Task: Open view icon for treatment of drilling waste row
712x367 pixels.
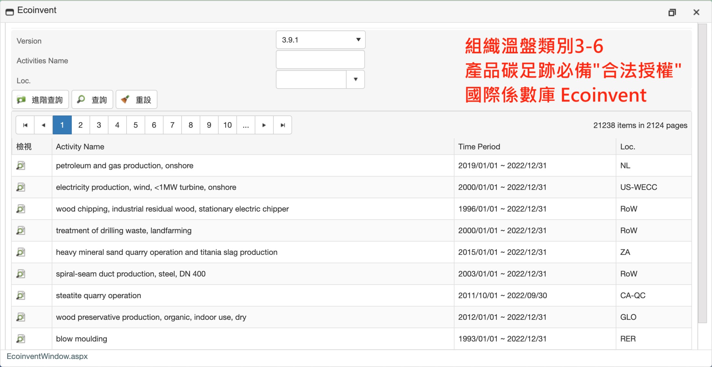Action: click(x=21, y=230)
